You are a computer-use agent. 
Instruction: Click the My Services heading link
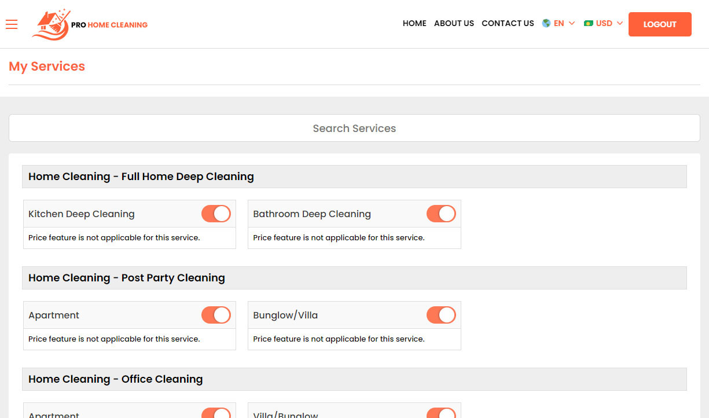coord(46,66)
